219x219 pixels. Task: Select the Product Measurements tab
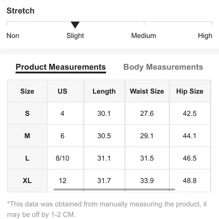[61, 67]
